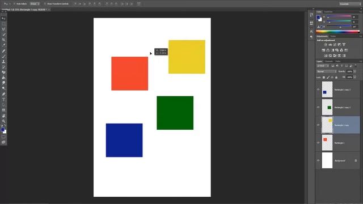This screenshot has width=363, height=204.
Task: Add a Levels adjustment
Action: (x=330, y=44)
